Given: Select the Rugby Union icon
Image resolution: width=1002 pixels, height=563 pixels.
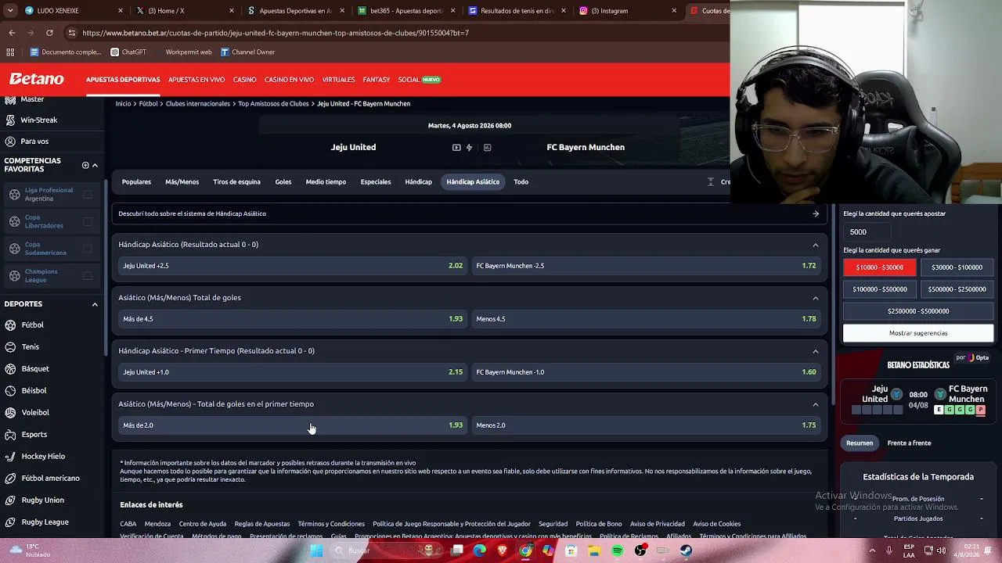Looking at the screenshot, I should click(10, 500).
